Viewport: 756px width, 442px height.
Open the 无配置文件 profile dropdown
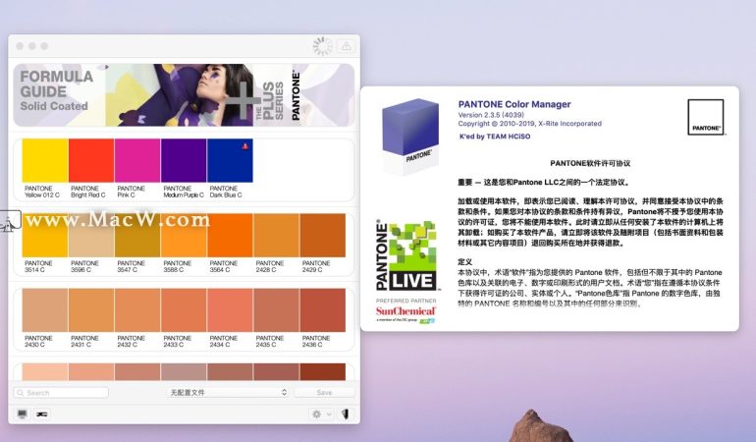pos(229,392)
